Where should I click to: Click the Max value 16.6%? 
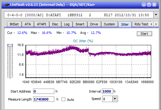[47, 33]
